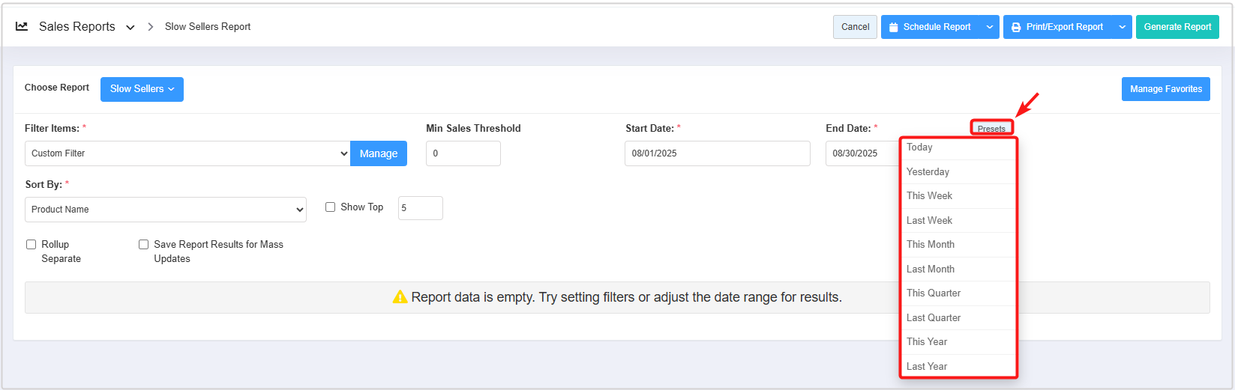Screen dimensions: 1235x390
Task: Open the Print/Export Report dropdown arrow
Action: tap(1122, 27)
